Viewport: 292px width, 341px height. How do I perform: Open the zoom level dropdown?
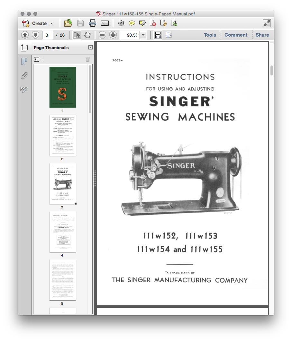143,35
